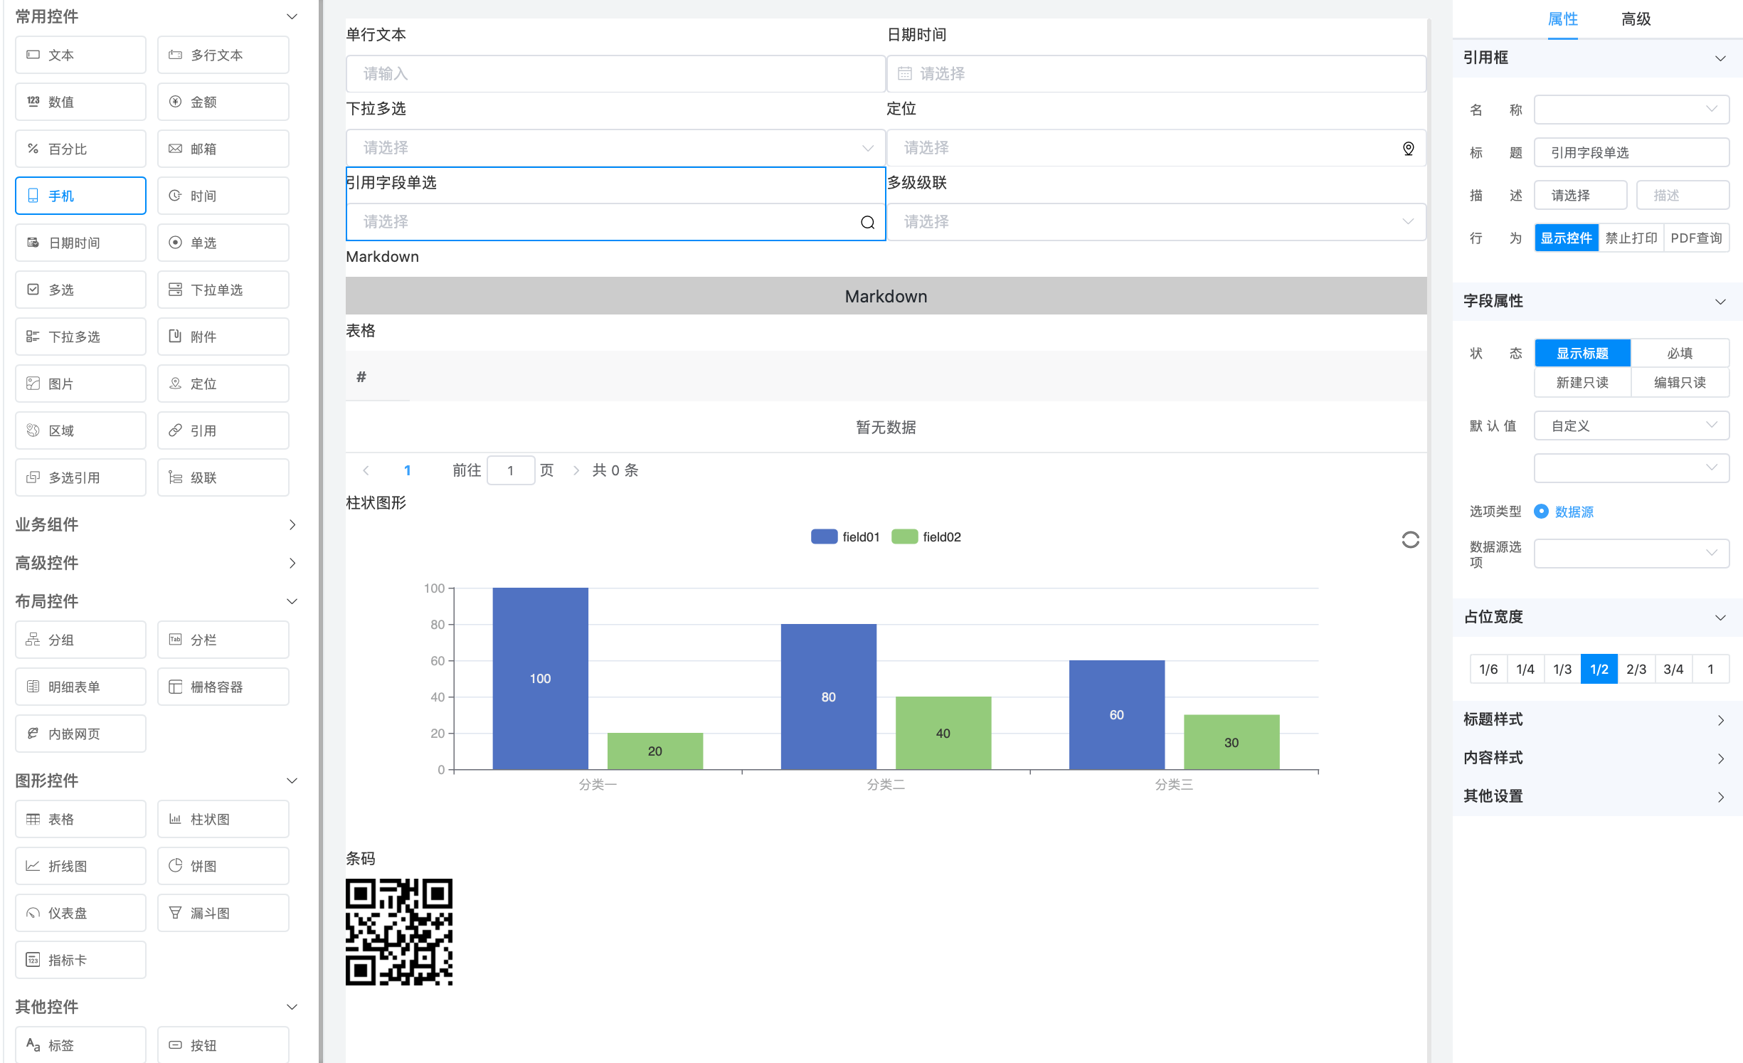Click page number 1 in table pagination
1743x1063 pixels.
pos(407,470)
